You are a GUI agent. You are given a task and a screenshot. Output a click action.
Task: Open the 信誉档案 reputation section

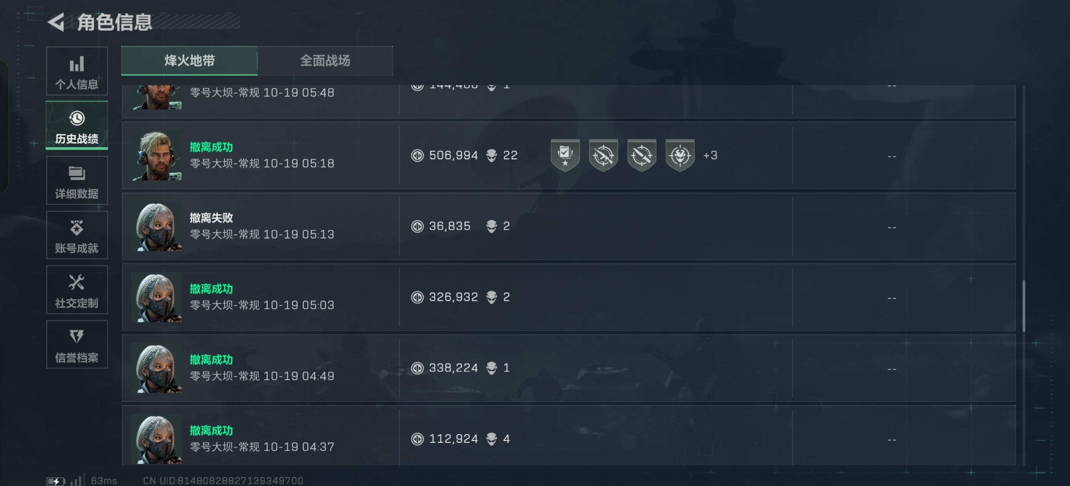(x=77, y=345)
